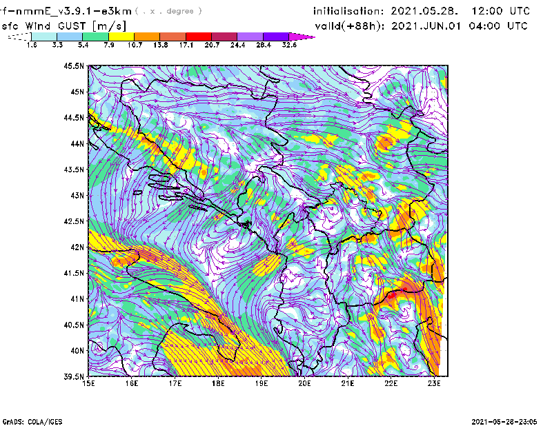The height and width of the screenshot is (426, 552).
Task: Click the 42N latitude label
Action: (77, 247)
